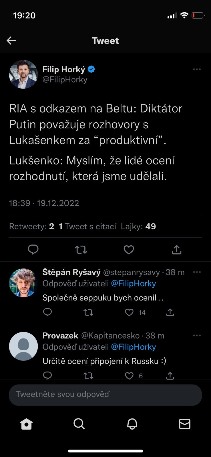This screenshot has width=211, height=457.
Task: Open more options on Provazek's reply
Action: point(197,336)
